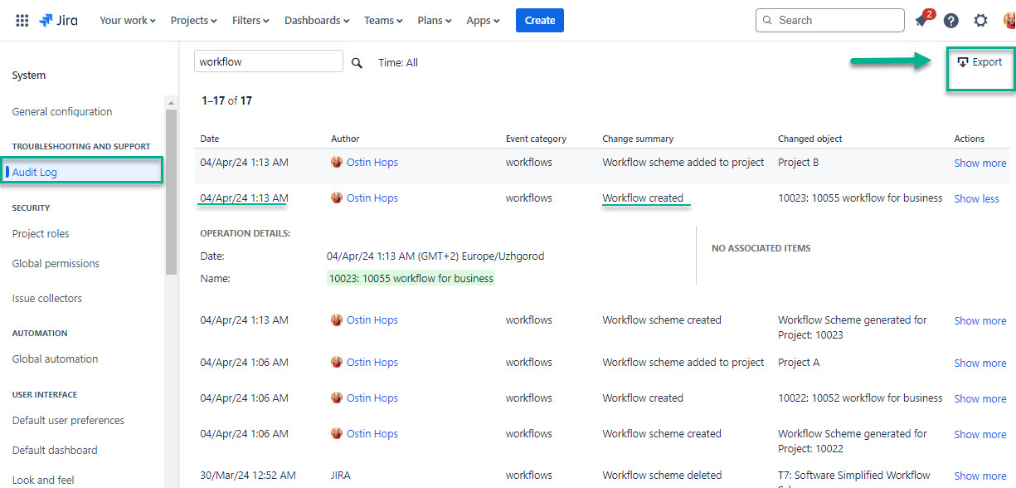Image resolution: width=1016 pixels, height=488 pixels.
Task: Click the workflow search input field
Action: (265, 61)
